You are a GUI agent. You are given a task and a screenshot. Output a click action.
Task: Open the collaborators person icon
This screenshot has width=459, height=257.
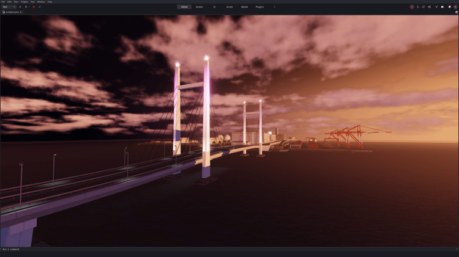coord(418,7)
